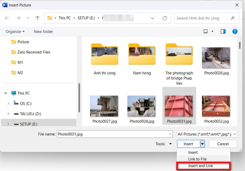Select the Picture folder in sidebar

20,42
